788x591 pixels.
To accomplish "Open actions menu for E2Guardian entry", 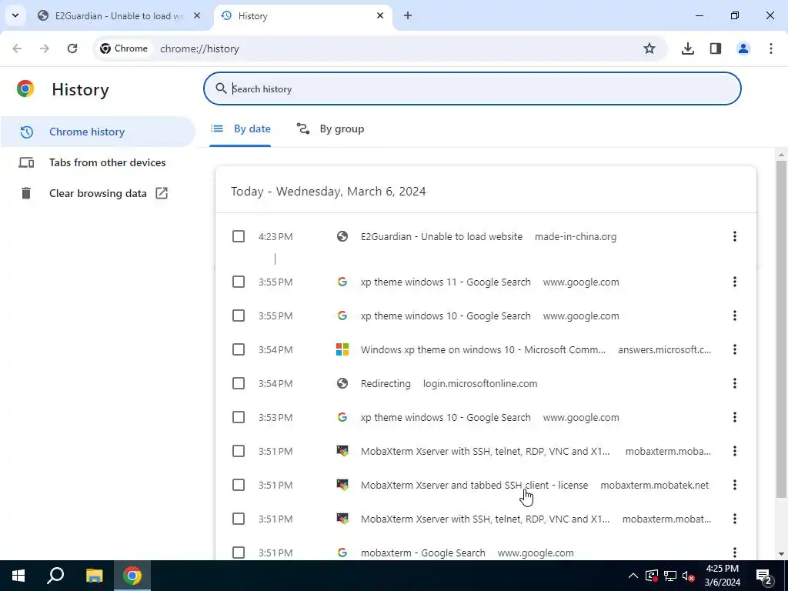I will (735, 236).
